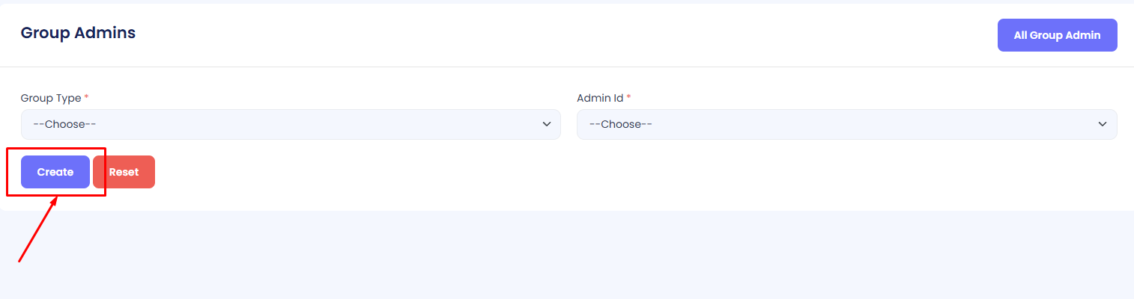Select the --Choose-- text under Admin Id
The height and width of the screenshot is (299, 1134).
pyautogui.click(x=620, y=124)
